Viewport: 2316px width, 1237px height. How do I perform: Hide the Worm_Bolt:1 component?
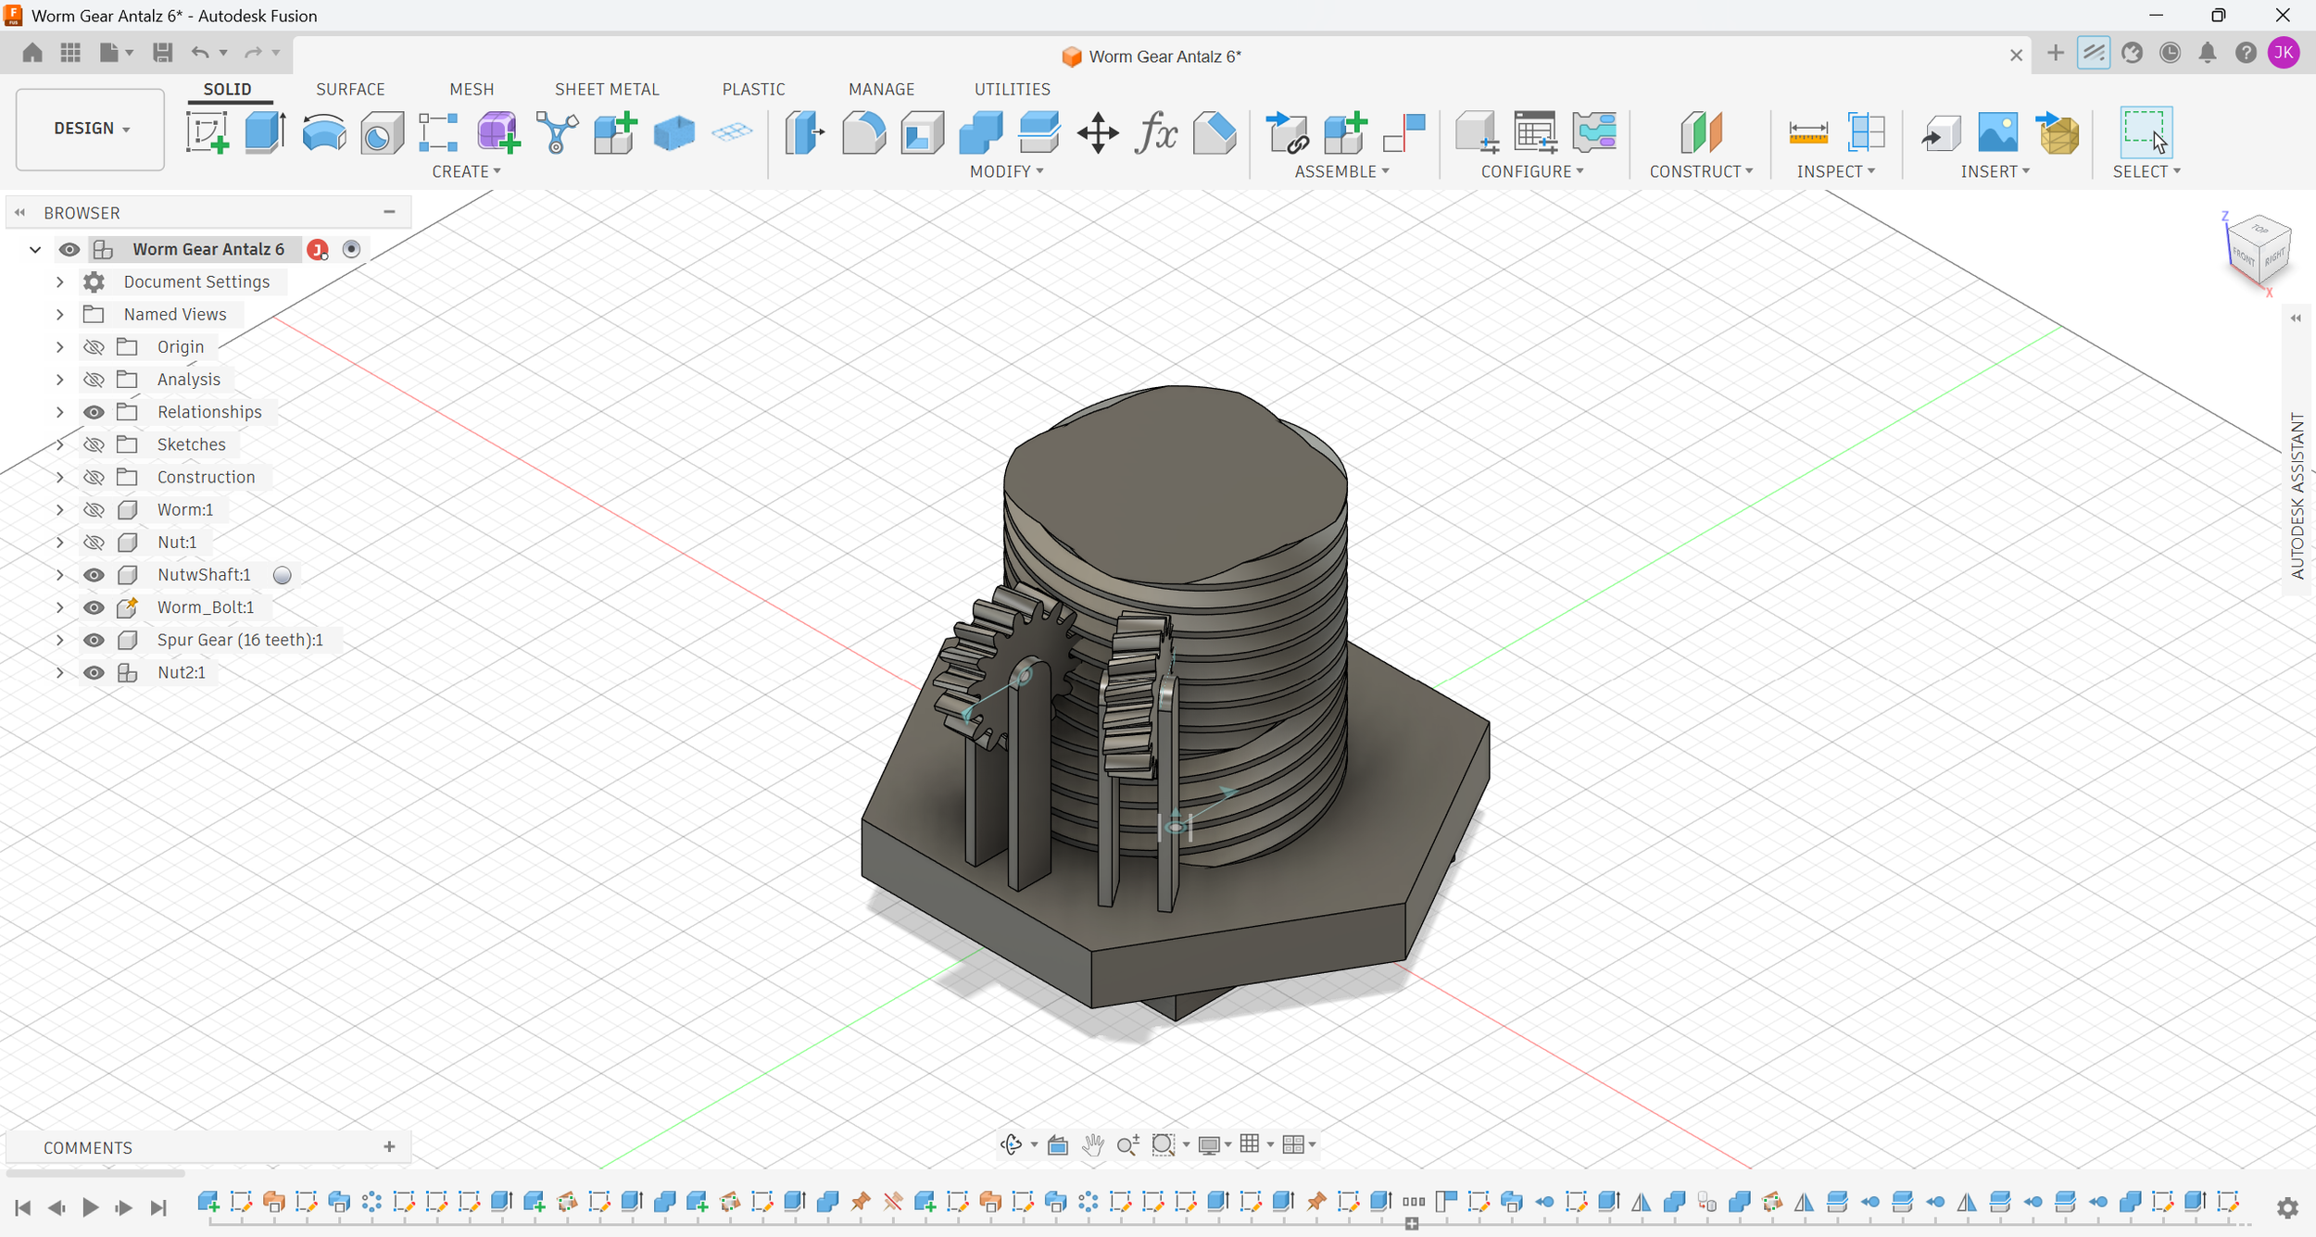tap(94, 607)
